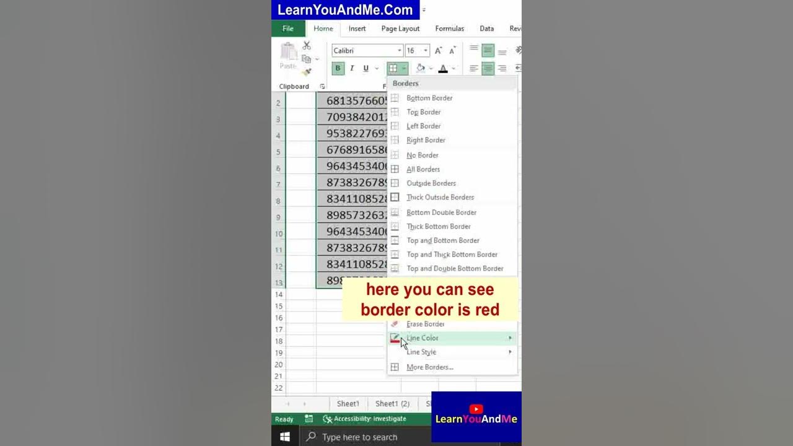The image size is (793, 446).
Task: Toggle Bold formatting
Action: point(338,68)
